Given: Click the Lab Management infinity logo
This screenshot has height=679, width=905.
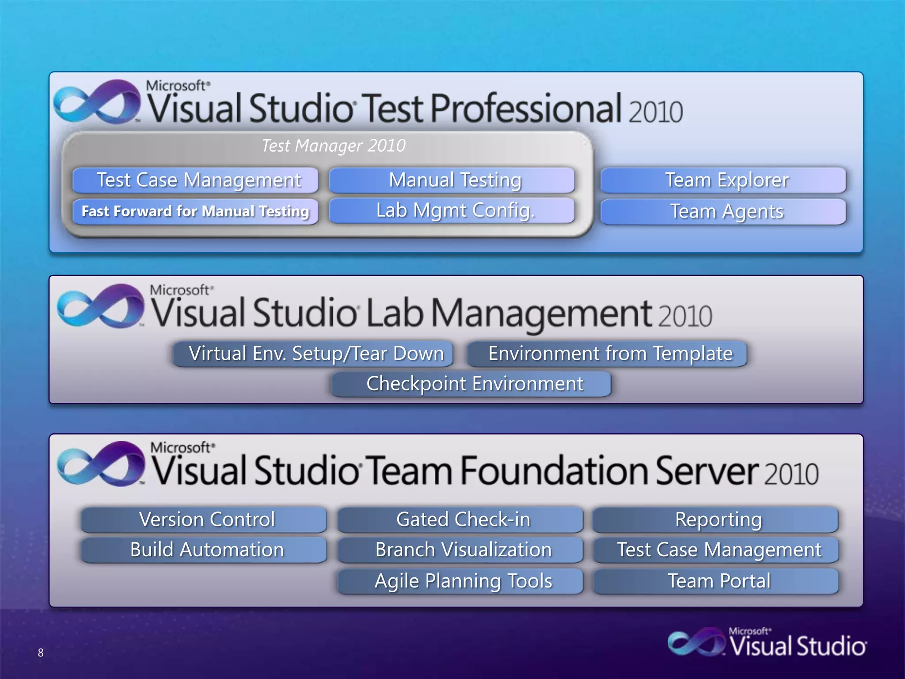Looking at the screenshot, I should [x=101, y=305].
